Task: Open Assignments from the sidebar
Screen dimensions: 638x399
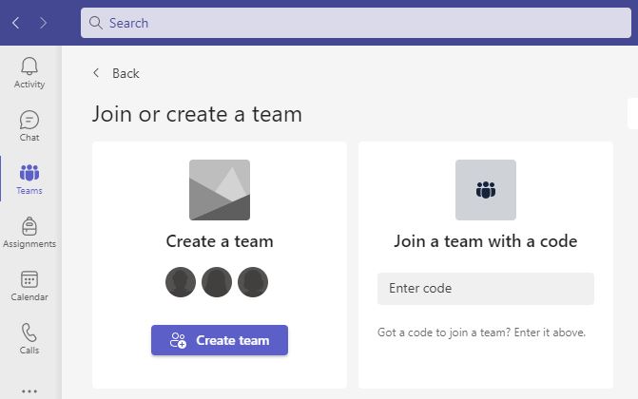Action: click(29, 233)
